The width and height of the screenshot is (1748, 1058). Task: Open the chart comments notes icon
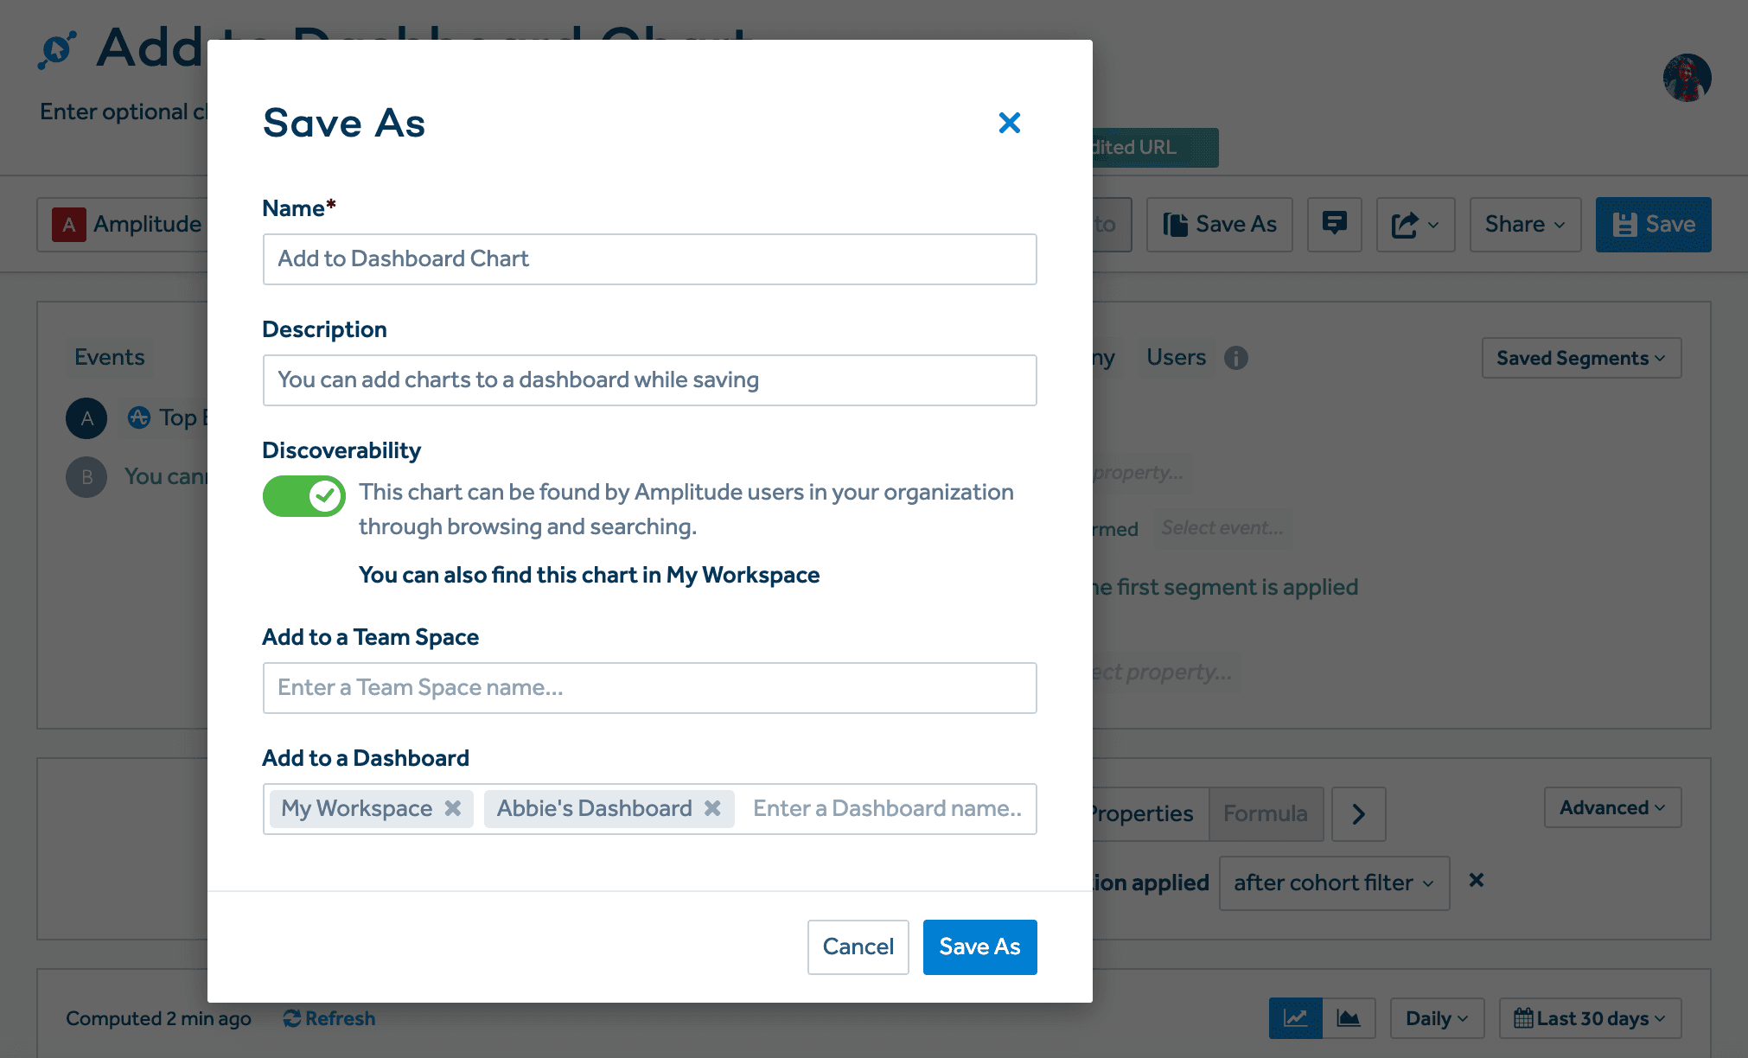1334,224
